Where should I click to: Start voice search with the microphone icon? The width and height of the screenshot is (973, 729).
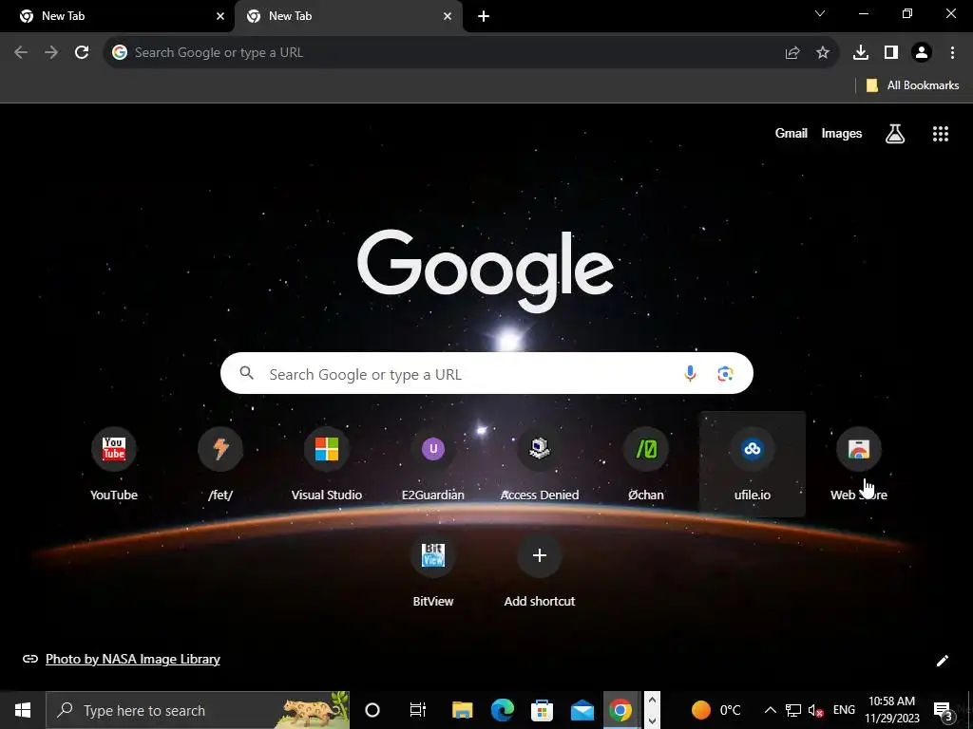click(x=690, y=373)
